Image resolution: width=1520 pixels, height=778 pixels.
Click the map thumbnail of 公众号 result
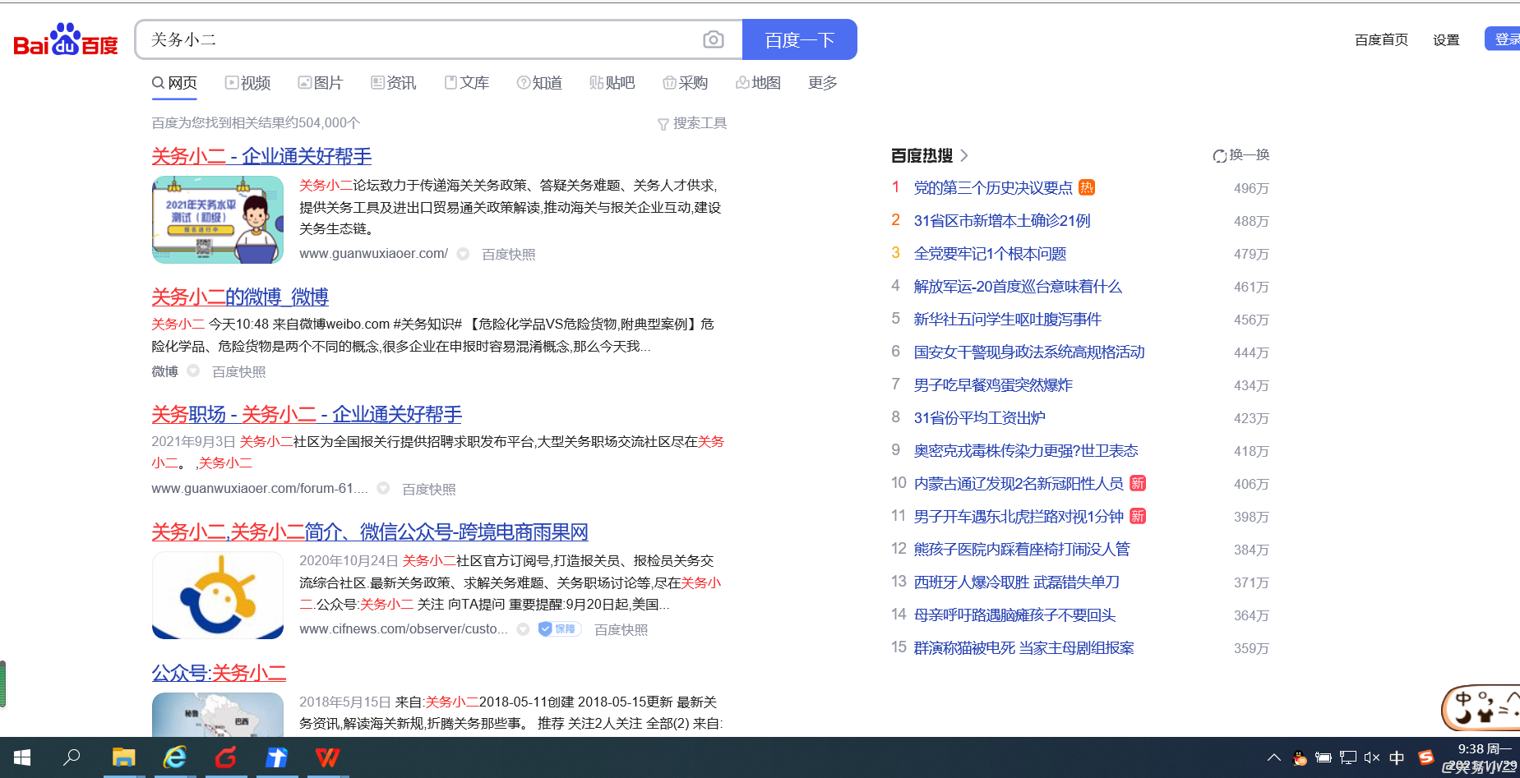pyautogui.click(x=218, y=715)
